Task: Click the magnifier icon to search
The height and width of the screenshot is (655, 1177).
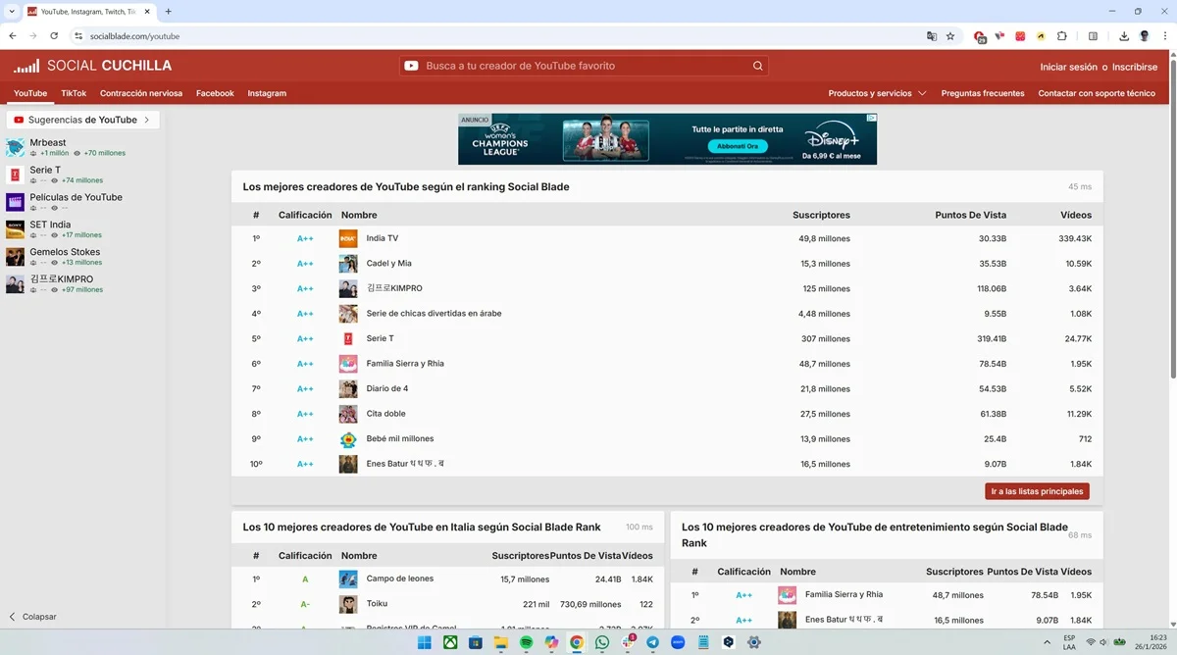Action: 757,65
